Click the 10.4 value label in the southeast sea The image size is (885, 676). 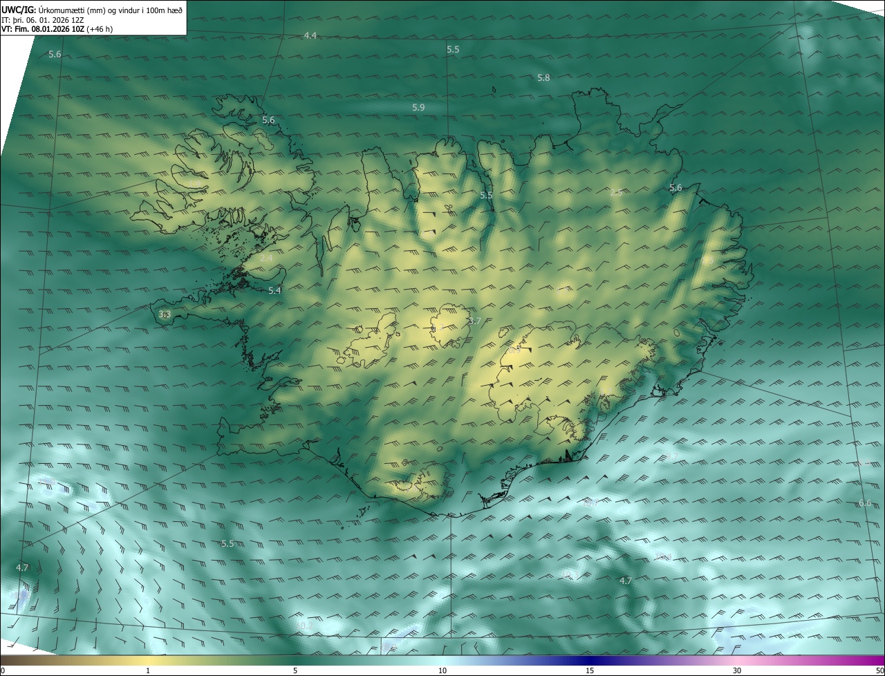tap(663, 557)
